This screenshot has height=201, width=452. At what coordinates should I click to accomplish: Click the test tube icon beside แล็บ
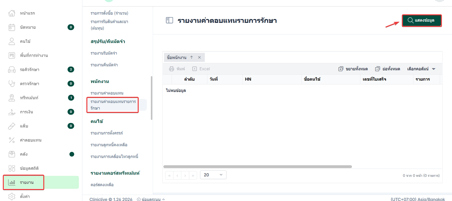coord(12,126)
